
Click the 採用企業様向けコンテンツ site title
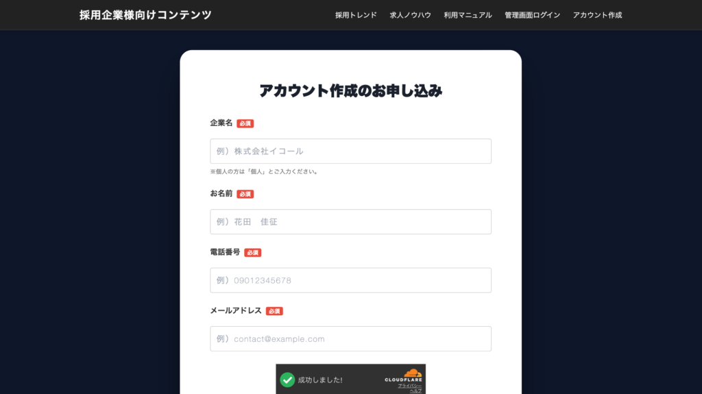pos(145,15)
